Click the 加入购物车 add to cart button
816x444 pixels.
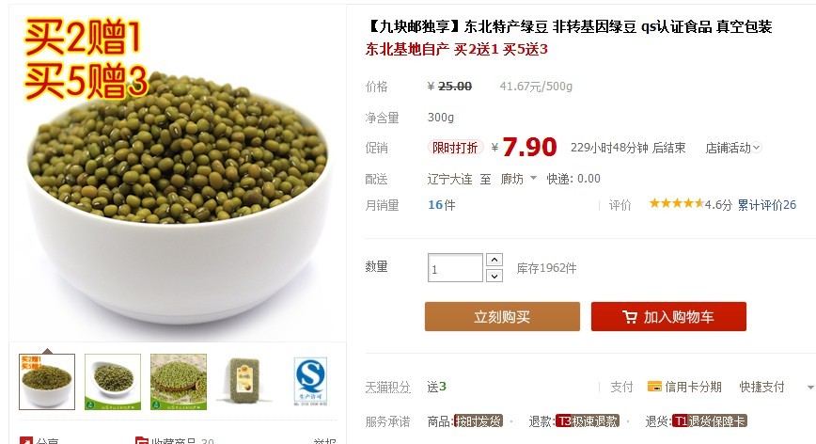click(668, 316)
